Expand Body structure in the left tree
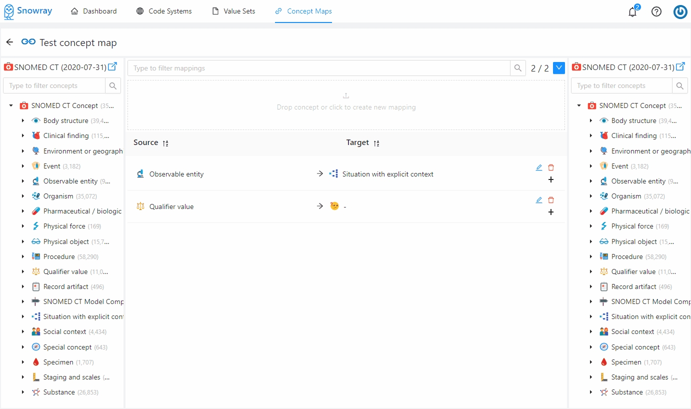This screenshot has width=691, height=409. click(23, 120)
